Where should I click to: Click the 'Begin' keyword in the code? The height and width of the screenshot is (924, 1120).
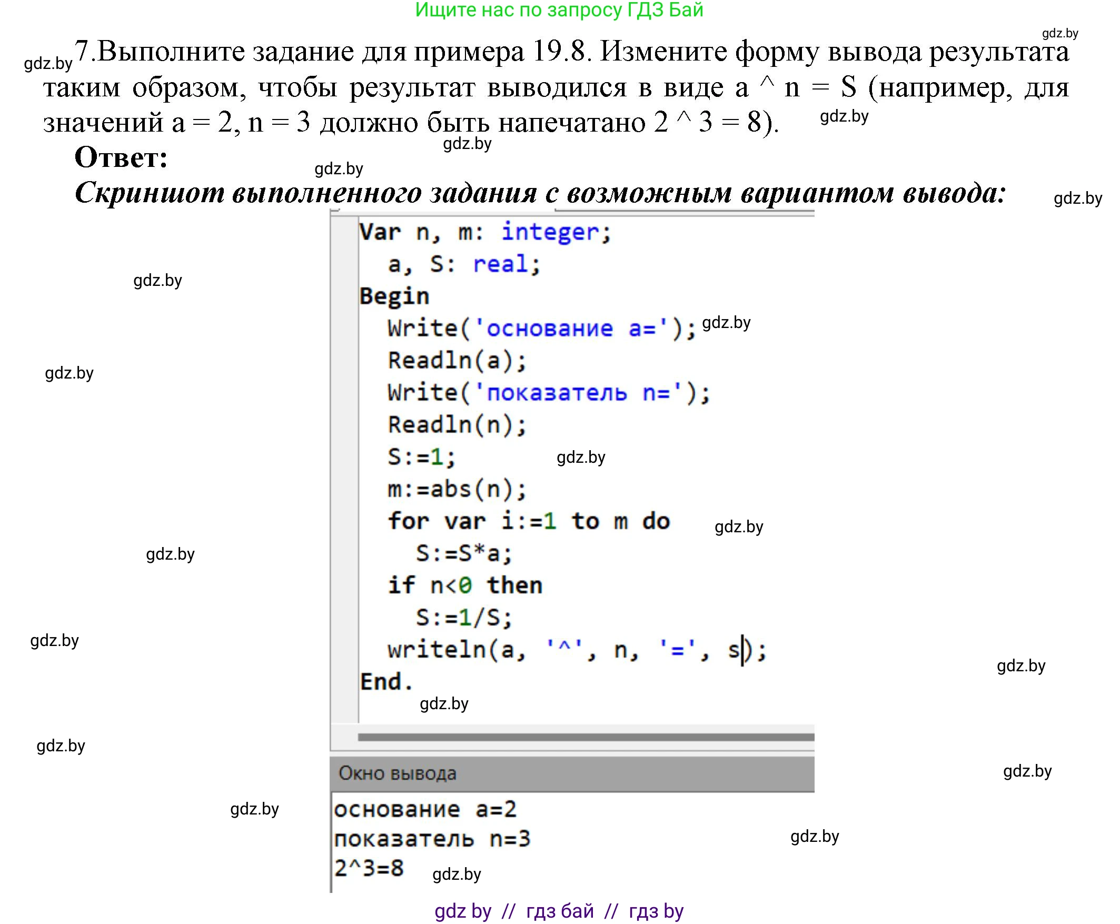(394, 296)
